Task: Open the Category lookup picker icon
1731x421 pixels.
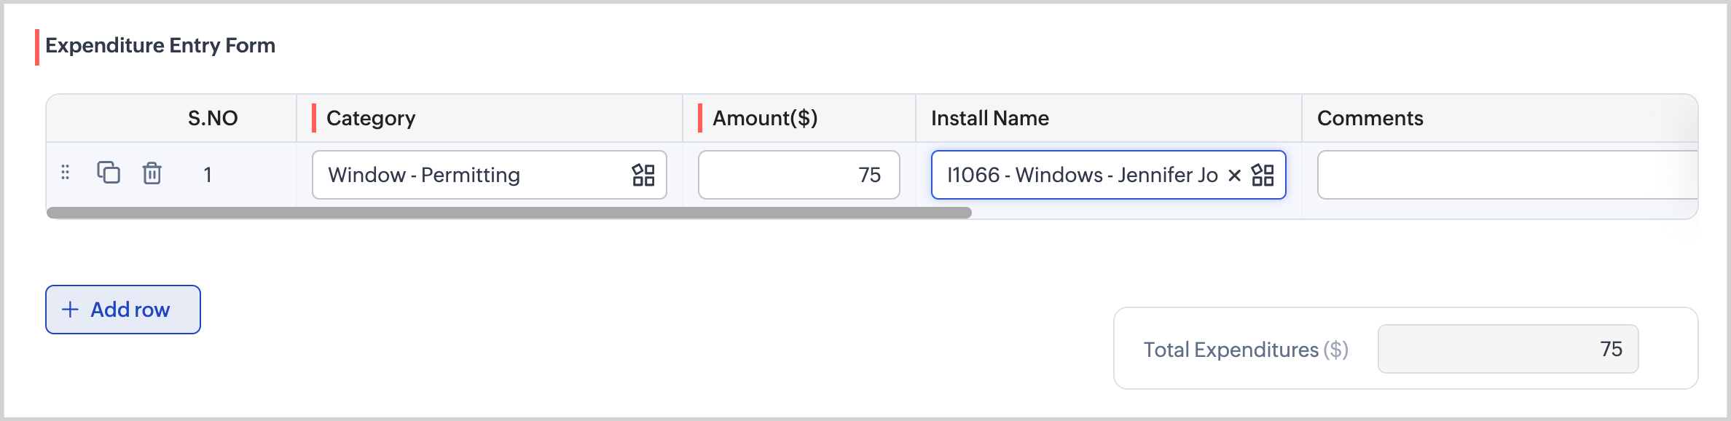Action: [643, 175]
